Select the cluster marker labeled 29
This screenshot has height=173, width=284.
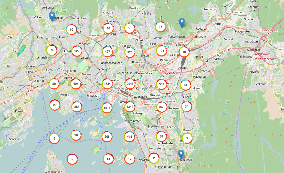pyautogui.click(x=54, y=84)
